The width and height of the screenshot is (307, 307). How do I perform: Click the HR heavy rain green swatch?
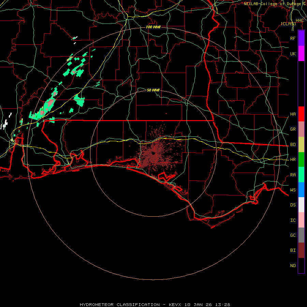[x=301, y=160]
